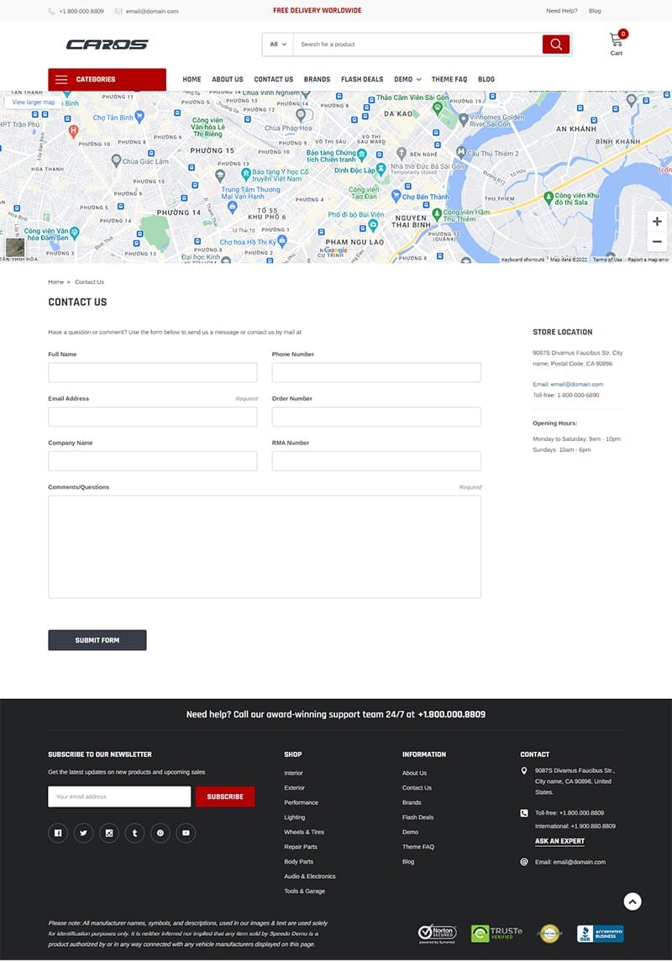Image resolution: width=672 pixels, height=962 pixels.
Task: Open the Twitter social icon in footer
Action: point(83,833)
